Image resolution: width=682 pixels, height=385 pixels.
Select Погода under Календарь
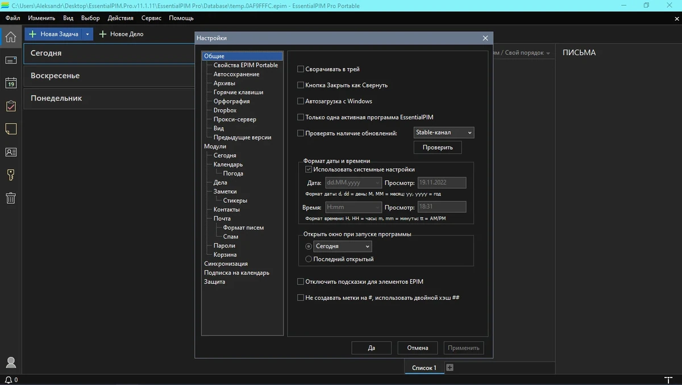tap(233, 174)
